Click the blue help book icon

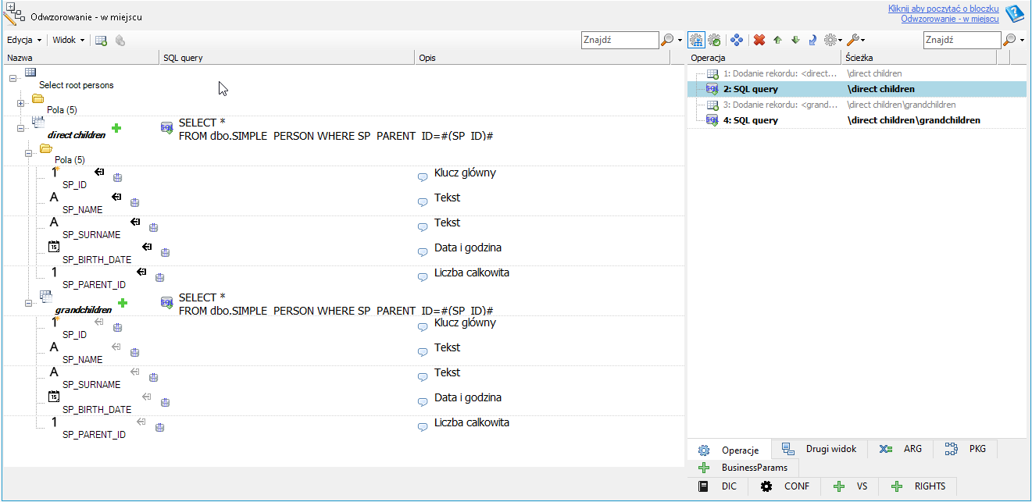pos(1014,13)
